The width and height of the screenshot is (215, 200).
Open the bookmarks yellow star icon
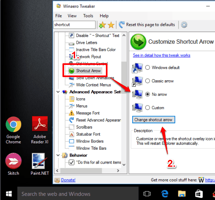pos(111,25)
